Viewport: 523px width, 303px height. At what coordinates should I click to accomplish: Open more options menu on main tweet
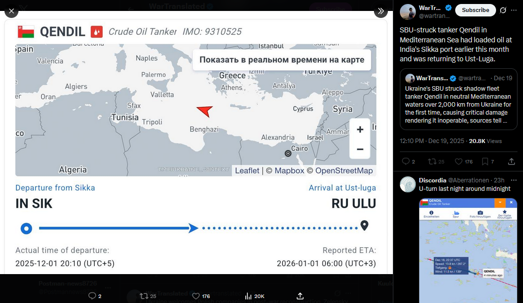click(514, 10)
